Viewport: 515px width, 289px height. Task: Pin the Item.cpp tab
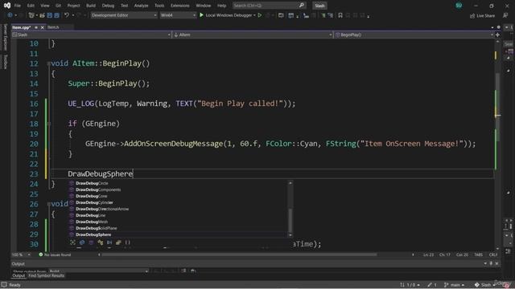click(x=36, y=27)
